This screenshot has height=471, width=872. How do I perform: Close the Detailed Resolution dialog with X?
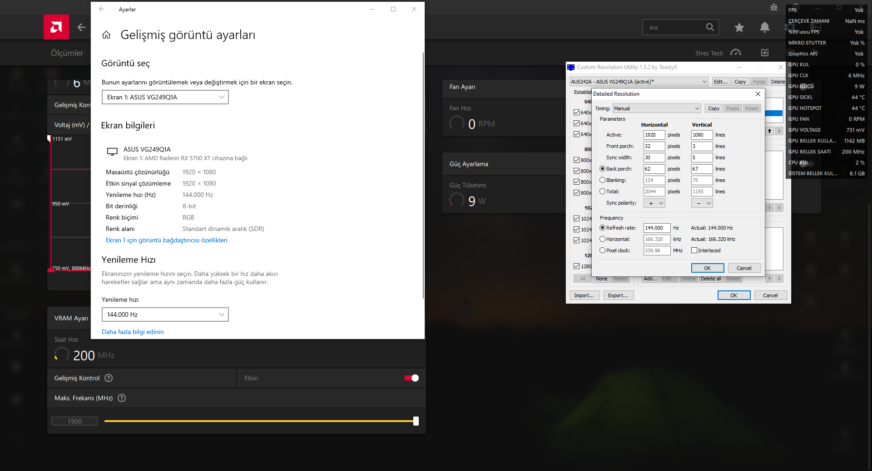tap(758, 94)
